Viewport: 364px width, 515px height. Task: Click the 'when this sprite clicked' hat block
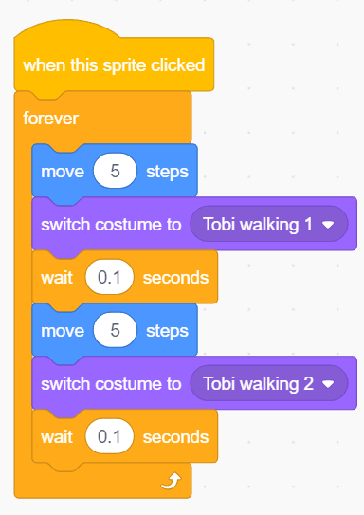point(114,64)
